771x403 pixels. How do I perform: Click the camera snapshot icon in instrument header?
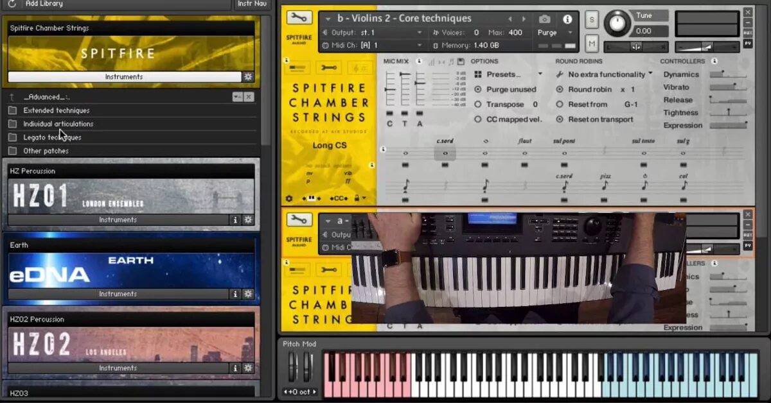[x=544, y=19]
